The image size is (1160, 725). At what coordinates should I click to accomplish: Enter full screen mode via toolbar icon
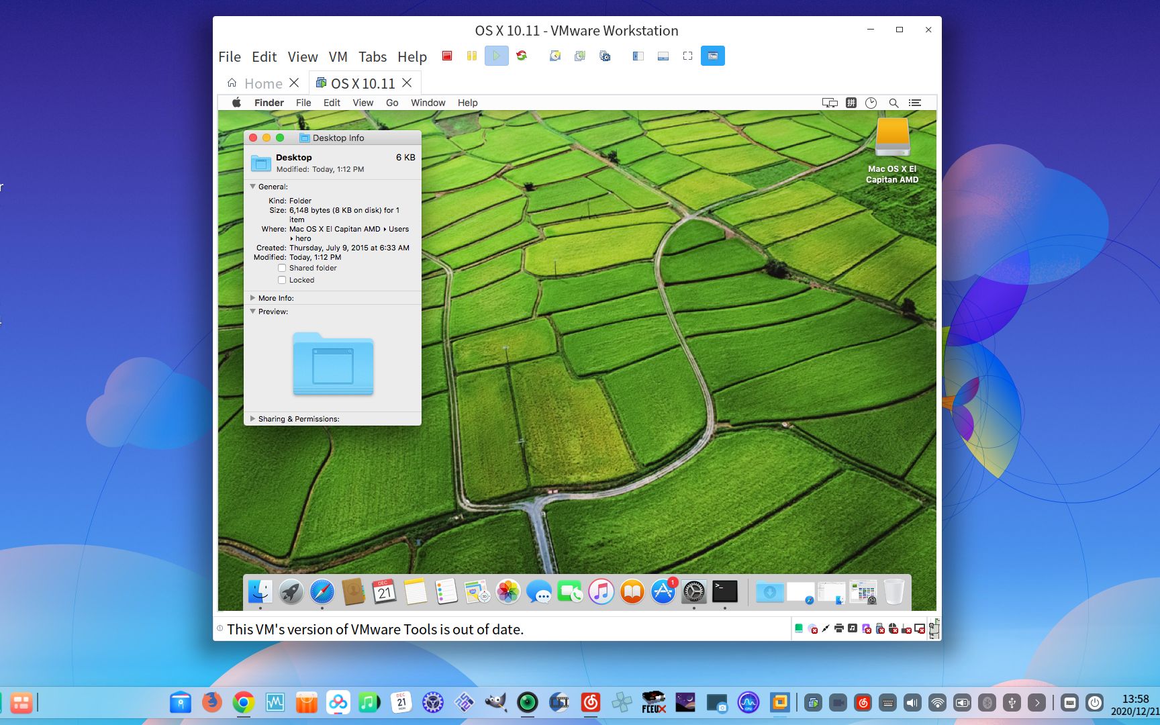tap(687, 56)
